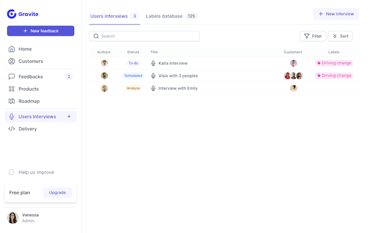Click microphone icon beside Katia interview
This screenshot has width=373, height=233.
tap(153, 63)
